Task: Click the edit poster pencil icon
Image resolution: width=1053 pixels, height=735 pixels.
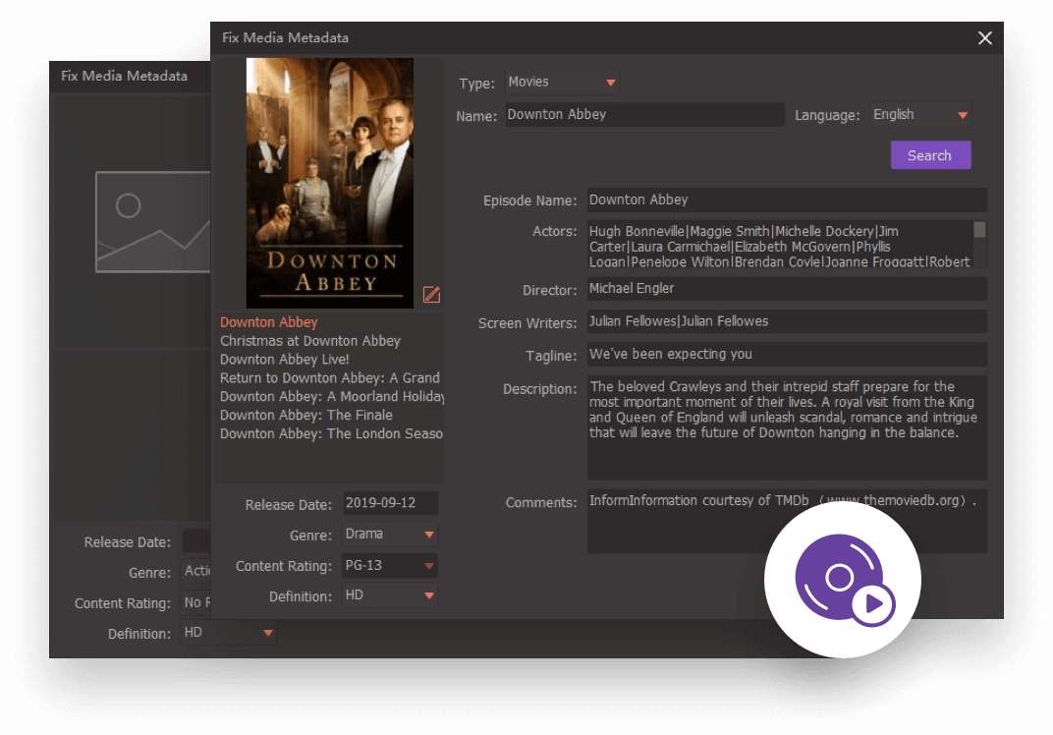Action: click(431, 294)
